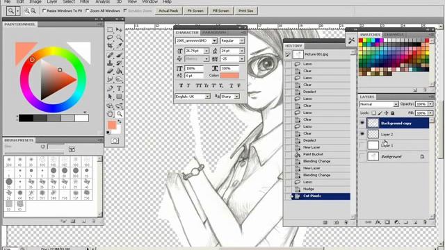Image resolution: width=445 pixels, height=250 pixels.
Task: Select the Rectangular Marquee tool
Action: point(110,29)
